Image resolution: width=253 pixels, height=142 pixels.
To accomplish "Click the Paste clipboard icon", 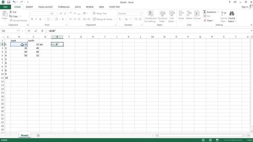I will click(5, 14).
